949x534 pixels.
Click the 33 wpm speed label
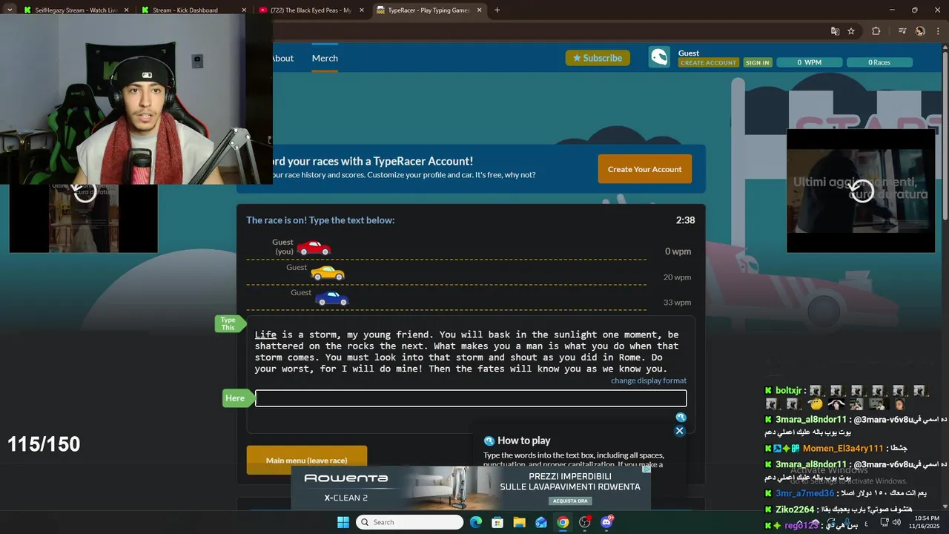(x=677, y=303)
